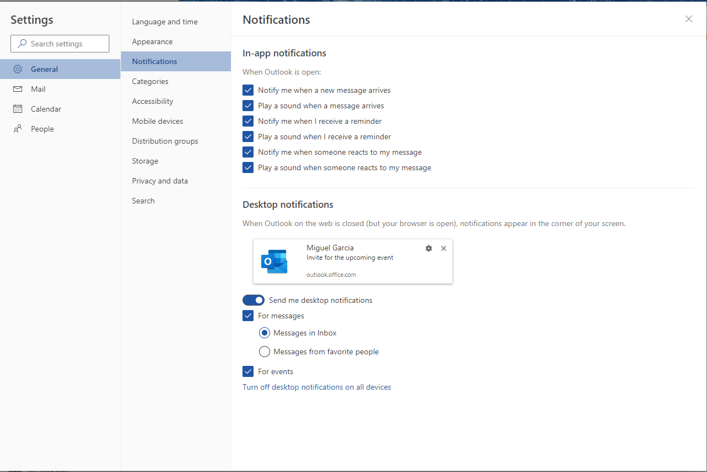Toggle off Send me desktop notifications
The height and width of the screenshot is (472, 707).
(x=254, y=300)
